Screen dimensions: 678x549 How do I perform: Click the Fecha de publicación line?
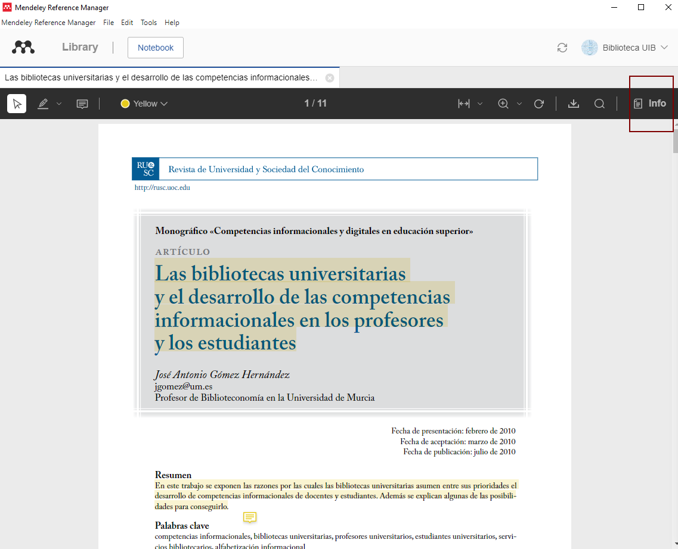pyautogui.click(x=459, y=452)
